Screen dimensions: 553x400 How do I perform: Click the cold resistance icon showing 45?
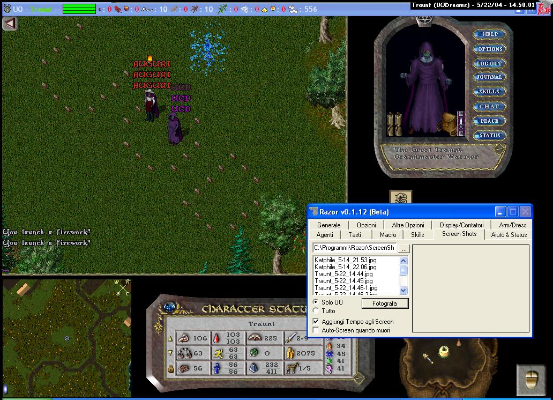(330, 354)
